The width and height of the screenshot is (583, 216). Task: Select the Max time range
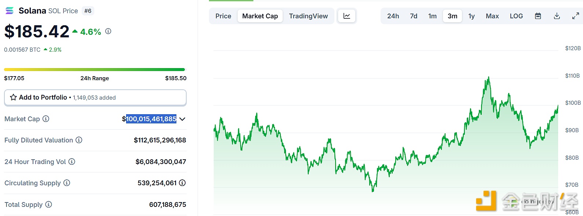coord(492,16)
